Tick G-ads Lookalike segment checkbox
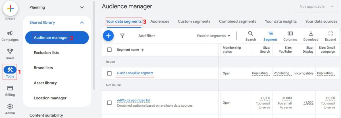This screenshot has height=118, width=341. pyautogui.click(x=109, y=73)
